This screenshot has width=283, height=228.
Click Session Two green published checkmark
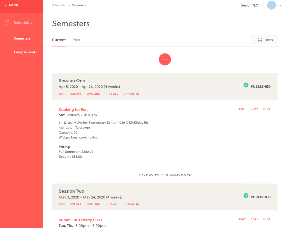[x=246, y=196]
